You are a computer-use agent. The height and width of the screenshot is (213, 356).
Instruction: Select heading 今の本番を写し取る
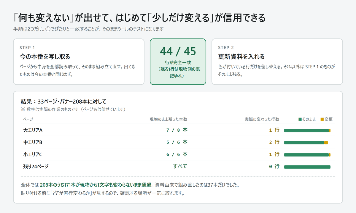click(45, 57)
